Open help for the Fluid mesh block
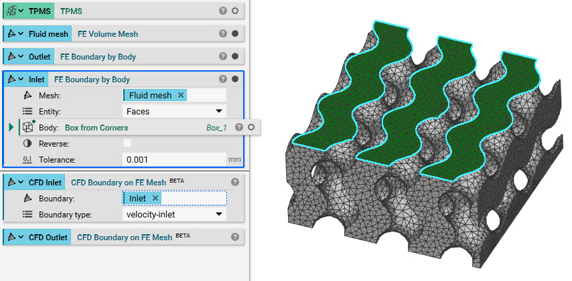The width and height of the screenshot is (572, 281). click(223, 33)
